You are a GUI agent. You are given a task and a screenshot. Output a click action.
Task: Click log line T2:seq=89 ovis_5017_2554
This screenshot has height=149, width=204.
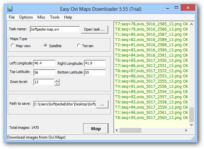tap(151, 92)
